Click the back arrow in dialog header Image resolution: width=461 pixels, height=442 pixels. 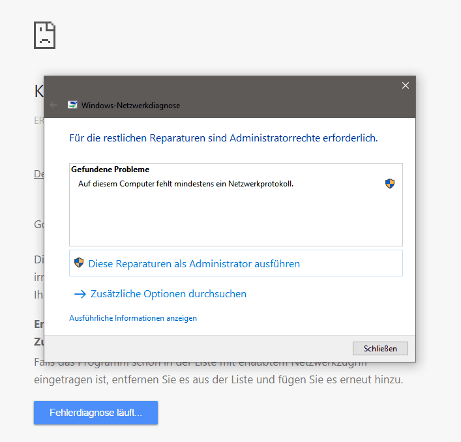coord(53,105)
